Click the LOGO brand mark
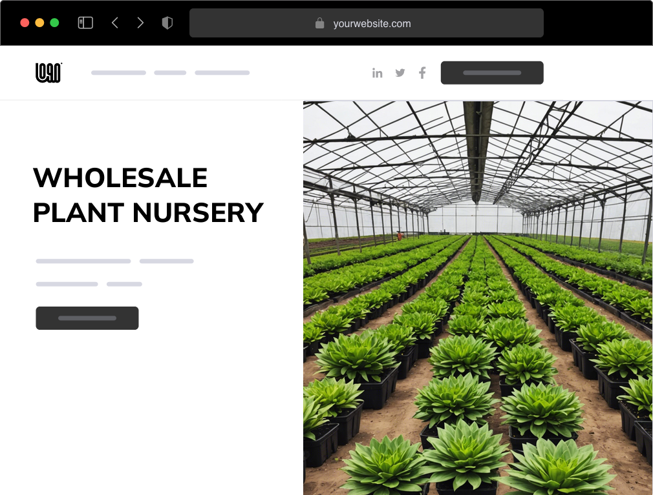Viewport: 653px width, 495px height. tap(48, 72)
